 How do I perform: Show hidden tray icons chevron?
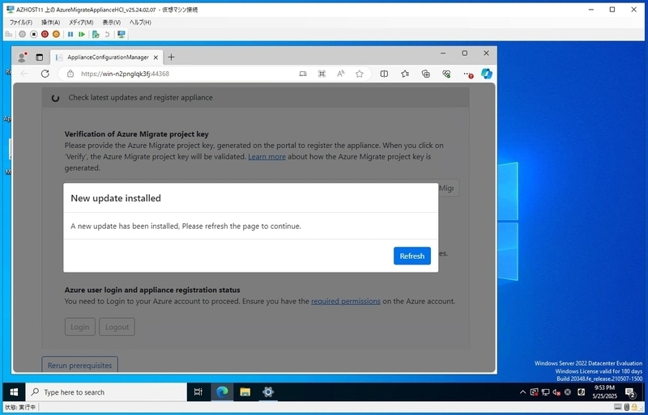[x=522, y=392]
